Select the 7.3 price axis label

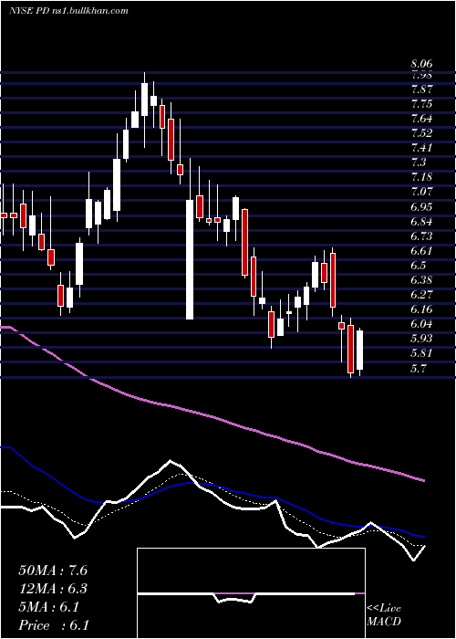point(419,162)
